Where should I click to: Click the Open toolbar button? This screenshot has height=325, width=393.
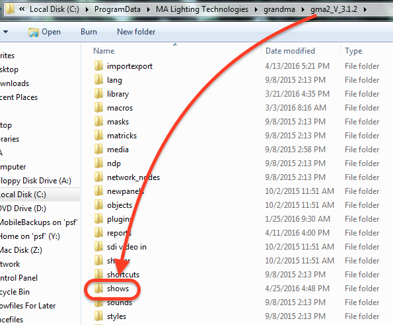[44, 32]
